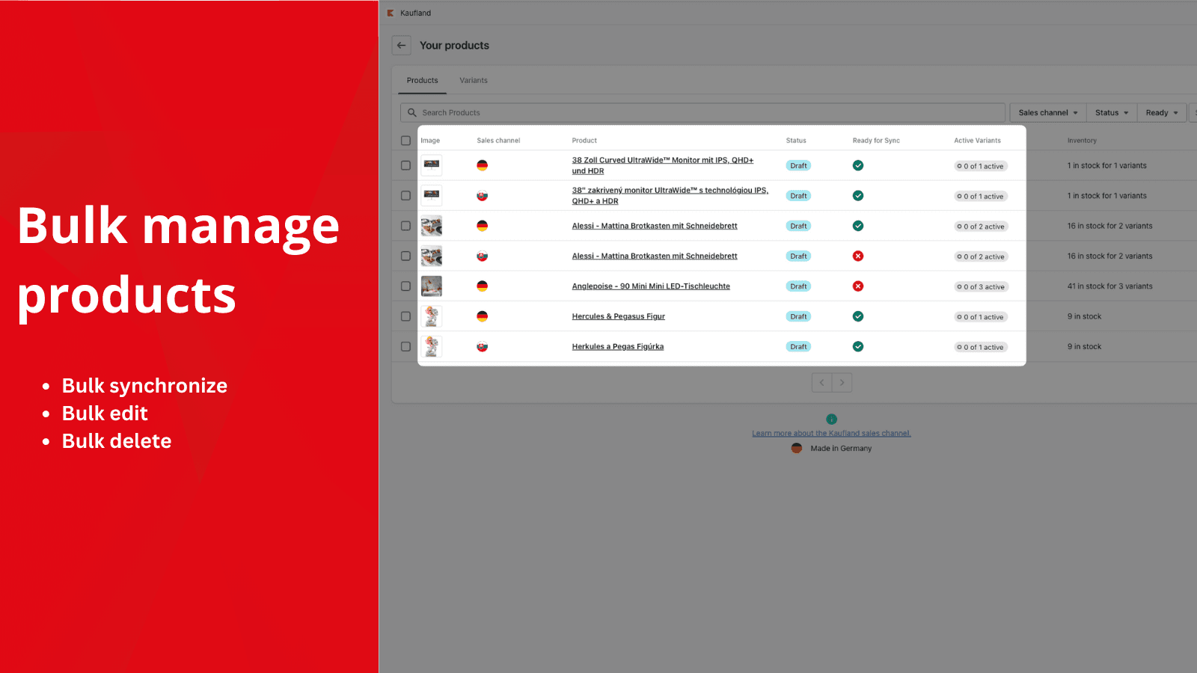Click the back arrow beside Your products

point(401,45)
